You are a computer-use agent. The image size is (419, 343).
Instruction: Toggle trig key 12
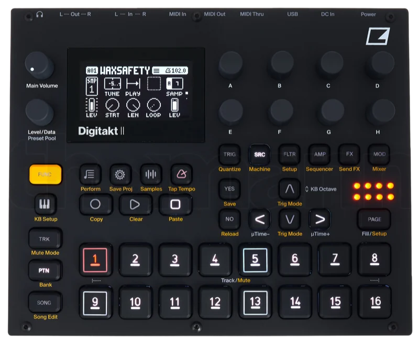[215, 303]
